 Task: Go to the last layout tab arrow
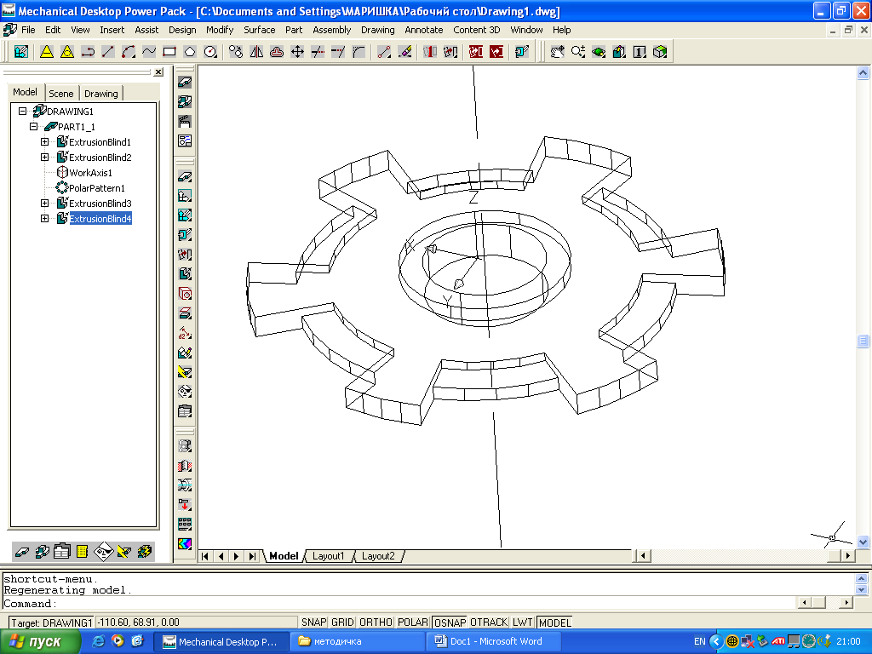click(x=252, y=556)
